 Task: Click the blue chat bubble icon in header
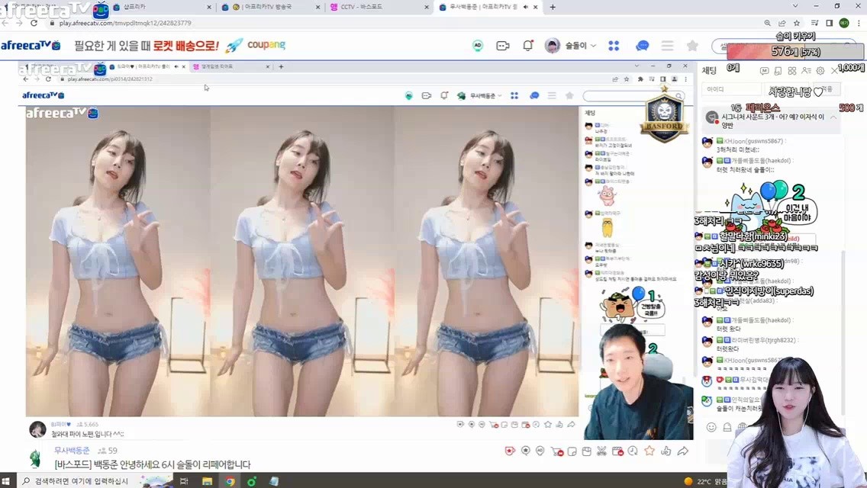tap(642, 46)
